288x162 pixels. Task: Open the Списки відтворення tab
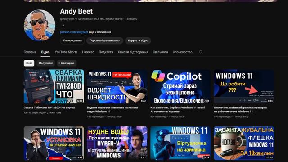tap(133, 52)
